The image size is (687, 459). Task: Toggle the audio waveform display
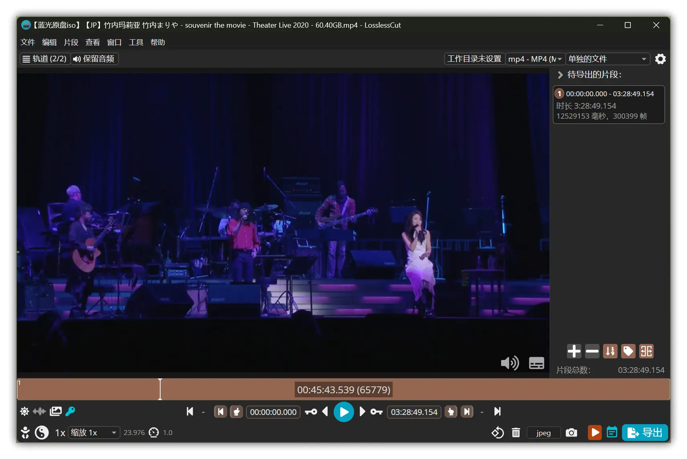pos(39,411)
